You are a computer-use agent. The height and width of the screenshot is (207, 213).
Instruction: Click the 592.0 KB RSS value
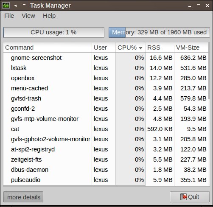tap(160, 129)
